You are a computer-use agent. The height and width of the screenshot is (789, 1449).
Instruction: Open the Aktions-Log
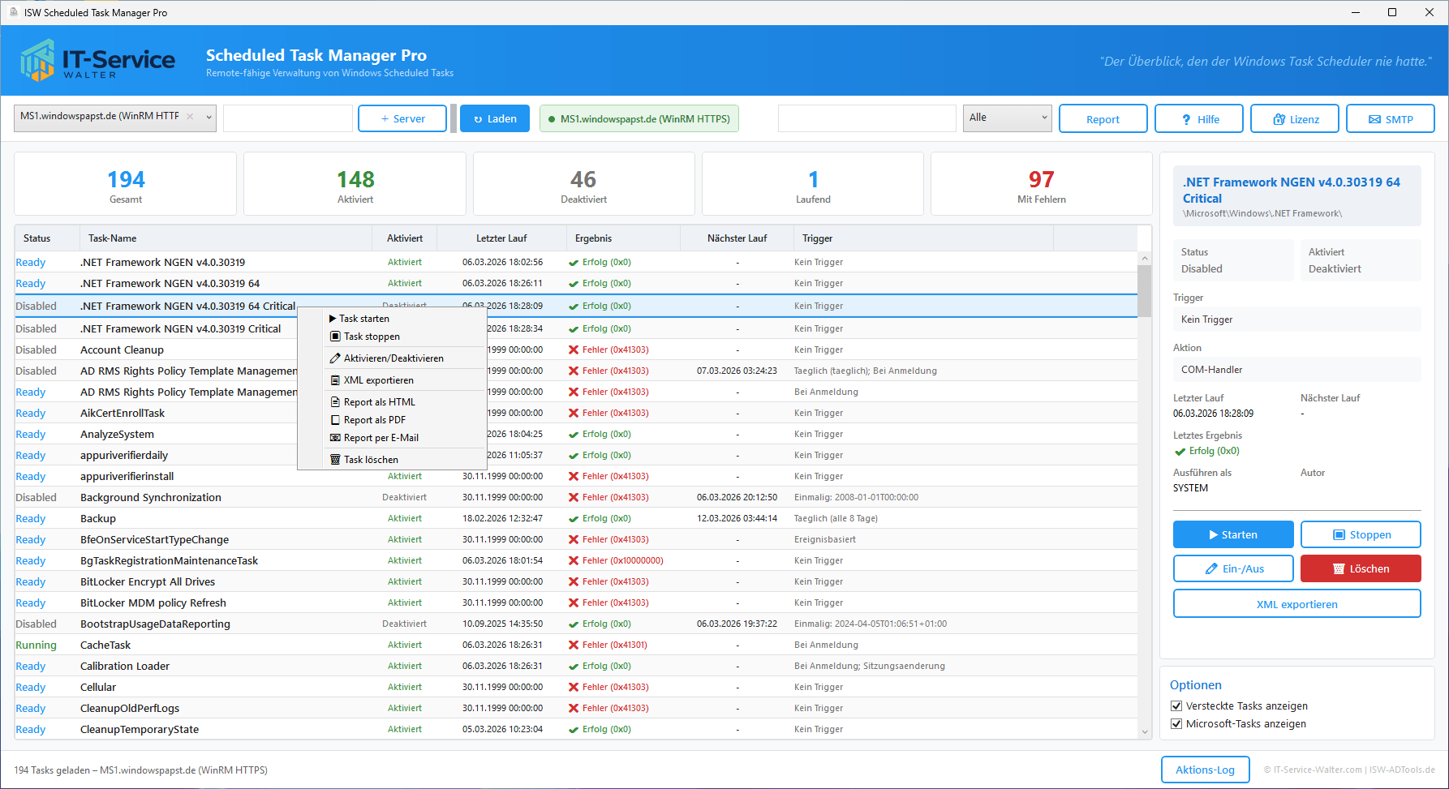point(1205,770)
